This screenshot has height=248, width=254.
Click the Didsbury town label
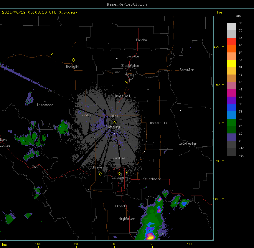(113, 127)
